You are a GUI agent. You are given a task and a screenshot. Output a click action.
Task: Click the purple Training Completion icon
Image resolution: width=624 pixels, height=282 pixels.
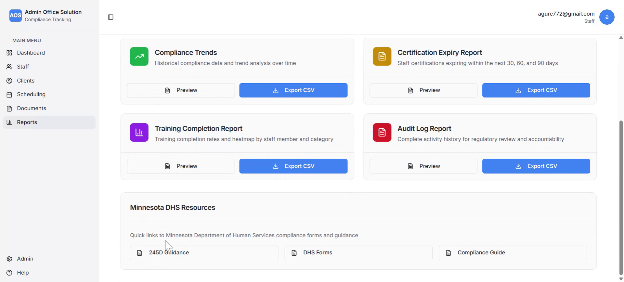pyautogui.click(x=139, y=132)
